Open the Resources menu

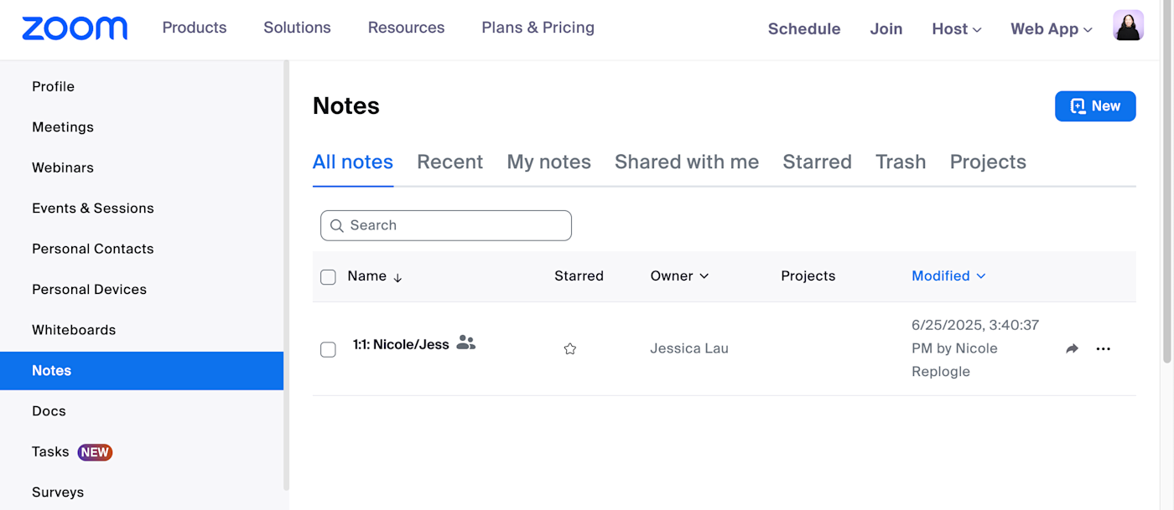pyautogui.click(x=406, y=28)
